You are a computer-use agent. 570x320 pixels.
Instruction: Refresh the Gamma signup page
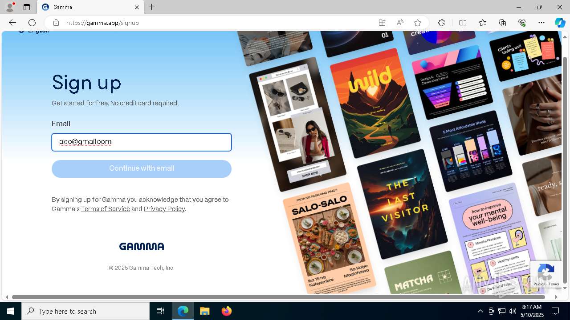pyautogui.click(x=32, y=23)
